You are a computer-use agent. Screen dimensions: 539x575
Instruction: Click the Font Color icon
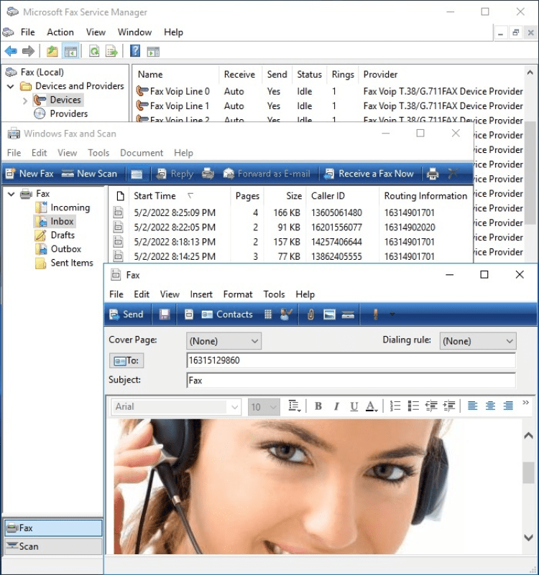[372, 406]
